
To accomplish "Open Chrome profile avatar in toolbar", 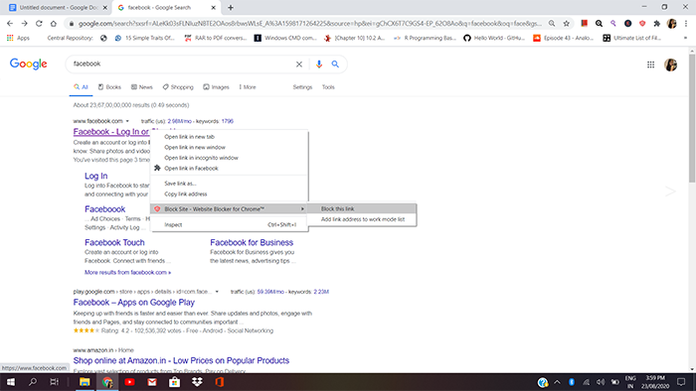I will (671, 24).
